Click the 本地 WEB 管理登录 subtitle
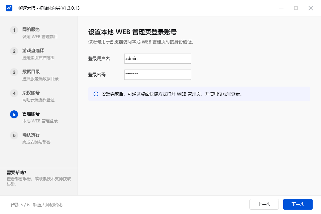This screenshot has width=321, height=214. pyautogui.click(x=40, y=121)
